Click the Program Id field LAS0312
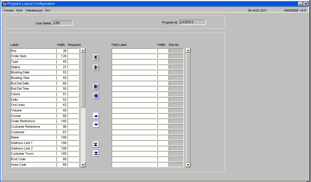This screenshot has width=311, height=182. (193, 22)
